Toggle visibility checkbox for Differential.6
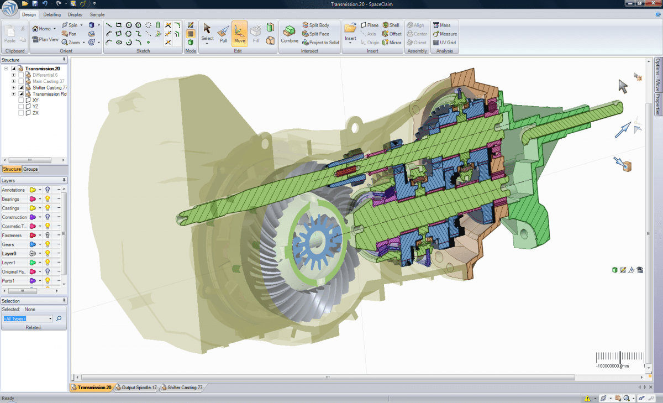The width and height of the screenshot is (663, 403). [x=21, y=75]
